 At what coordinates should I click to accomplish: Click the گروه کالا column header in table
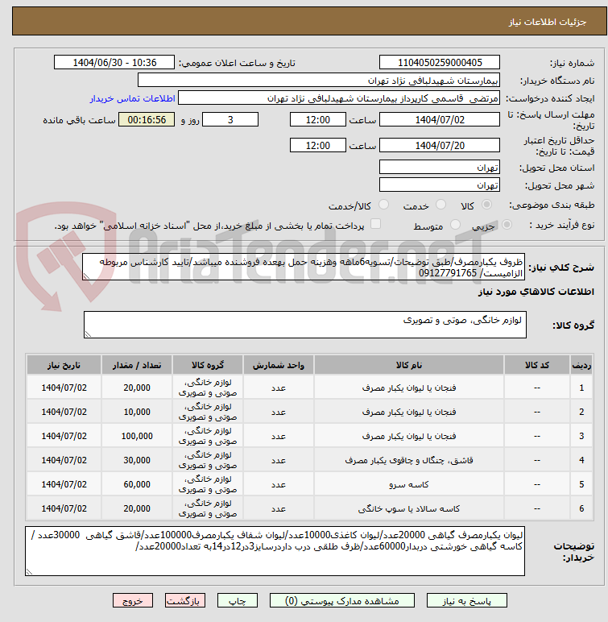(x=208, y=365)
